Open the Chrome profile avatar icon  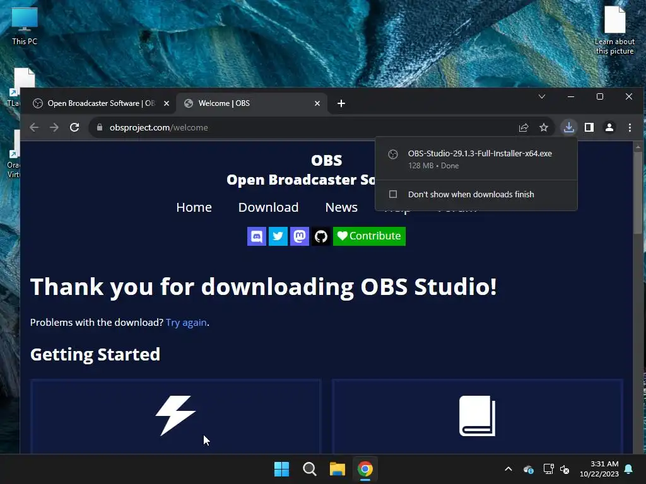(609, 127)
